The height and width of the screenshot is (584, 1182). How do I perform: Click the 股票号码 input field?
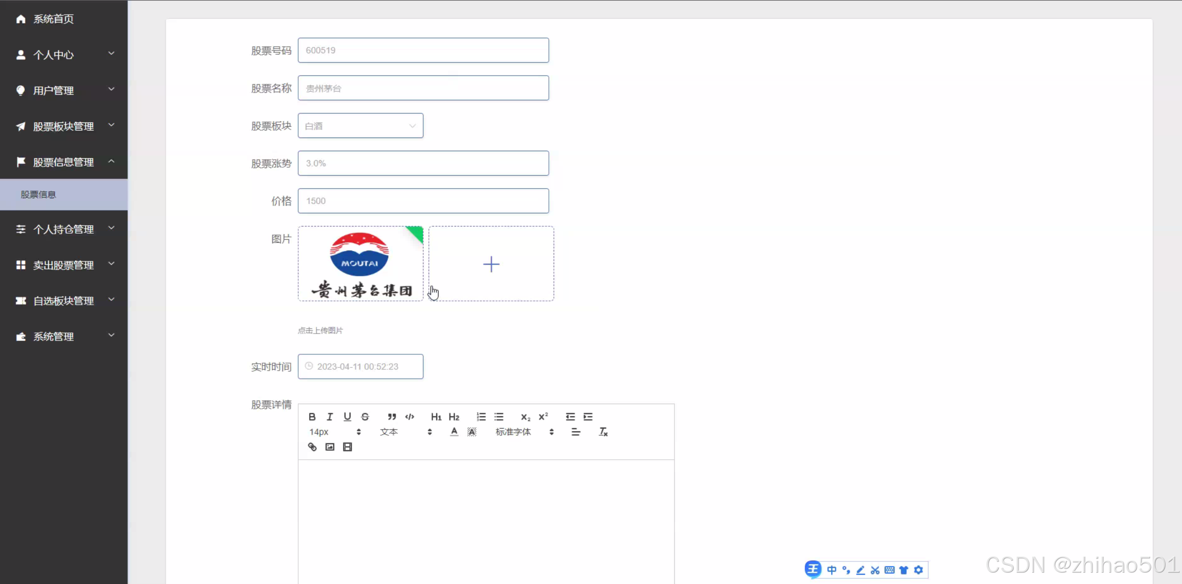(x=423, y=50)
